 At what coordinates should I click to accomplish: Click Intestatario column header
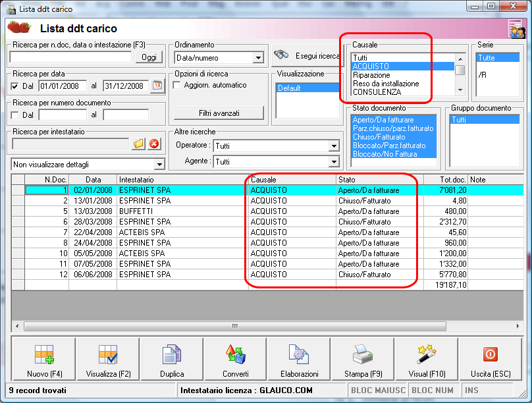point(182,180)
